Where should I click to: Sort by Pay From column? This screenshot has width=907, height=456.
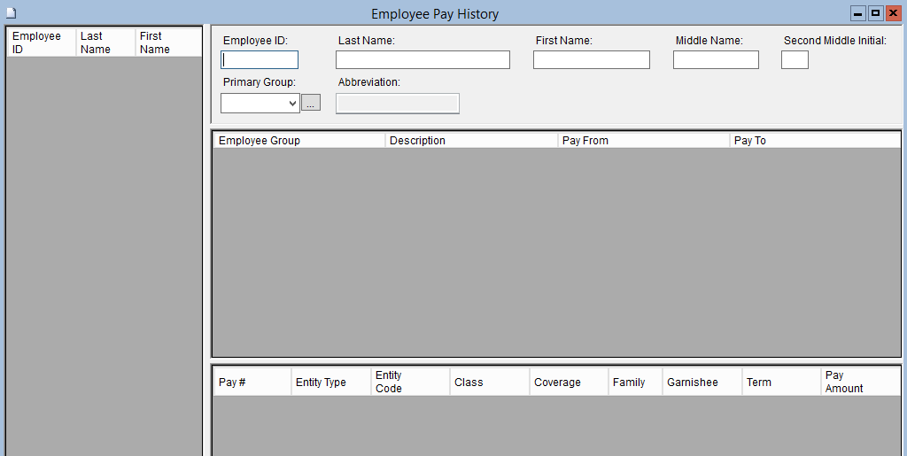click(x=643, y=141)
